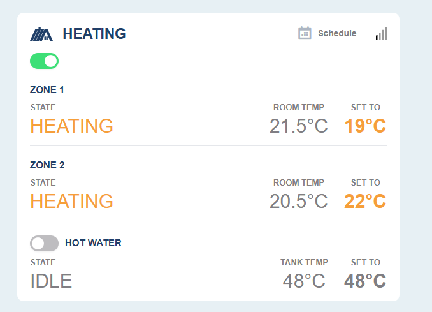Click Zone 1 room temperature 21.5°C

(x=298, y=126)
